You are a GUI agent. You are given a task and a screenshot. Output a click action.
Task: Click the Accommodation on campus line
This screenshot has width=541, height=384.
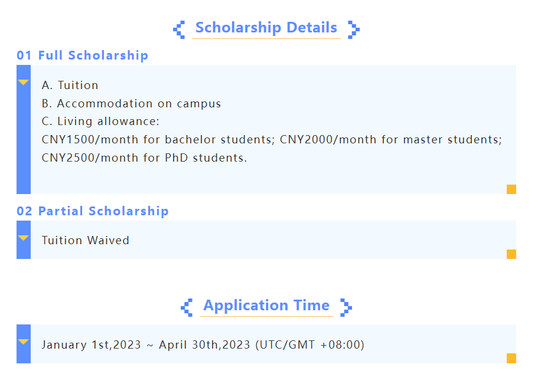tap(131, 104)
